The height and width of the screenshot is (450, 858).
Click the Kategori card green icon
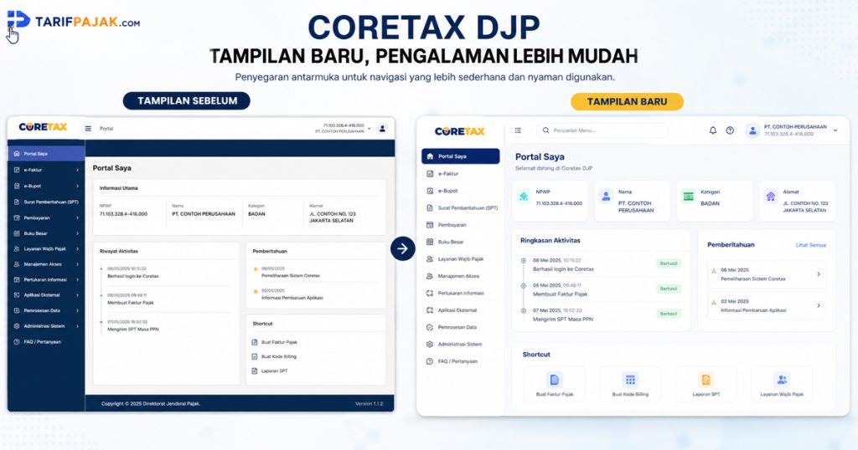pyautogui.click(x=689, y=197)
